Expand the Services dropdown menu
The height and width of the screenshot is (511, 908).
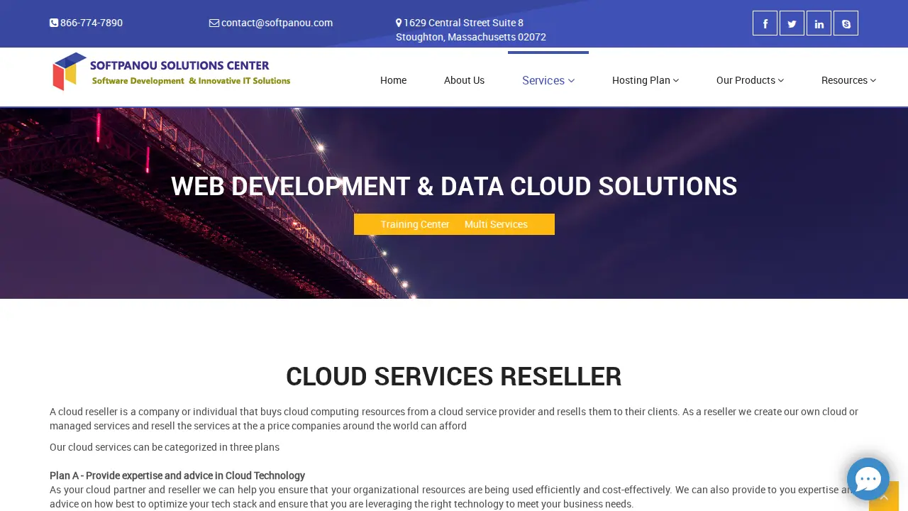(548, 80)
